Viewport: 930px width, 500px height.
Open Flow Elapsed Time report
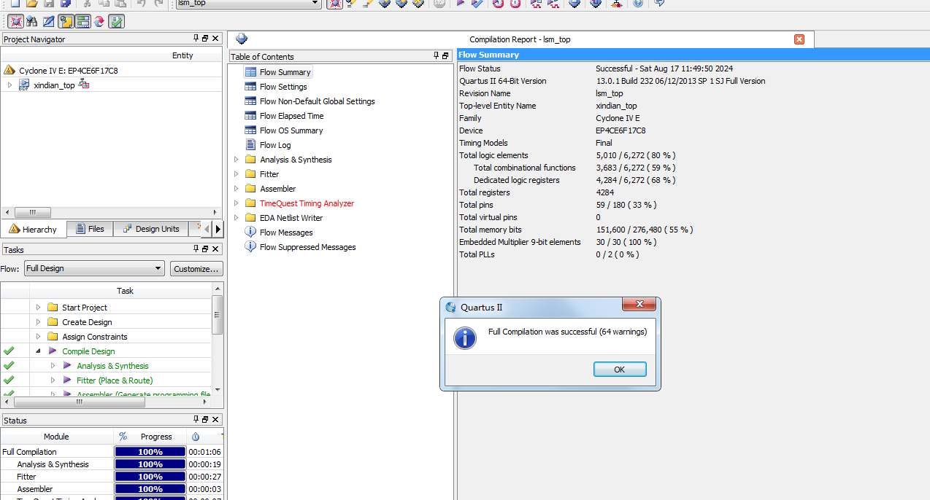(291, 116)
